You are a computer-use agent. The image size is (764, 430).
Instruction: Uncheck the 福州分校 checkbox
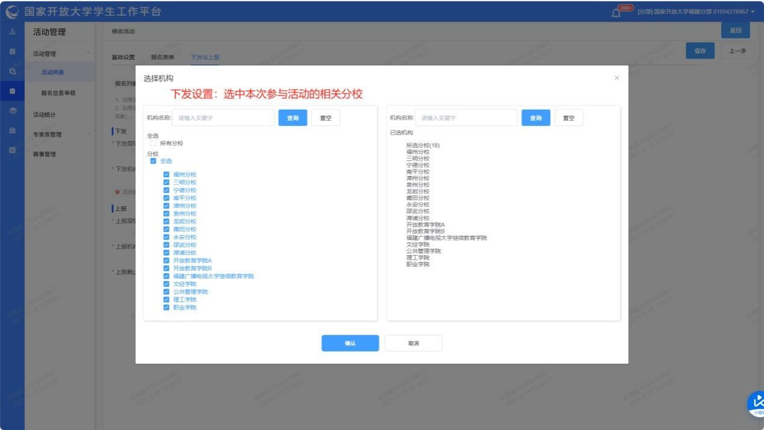click(x=166, y=174)
